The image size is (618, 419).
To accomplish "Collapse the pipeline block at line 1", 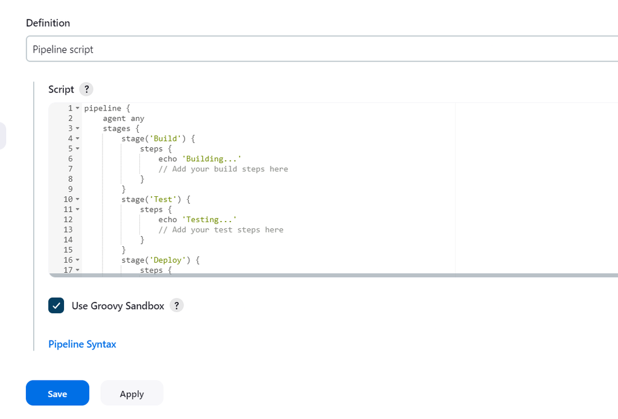I will pyautogui.click(x=77, y=108).
